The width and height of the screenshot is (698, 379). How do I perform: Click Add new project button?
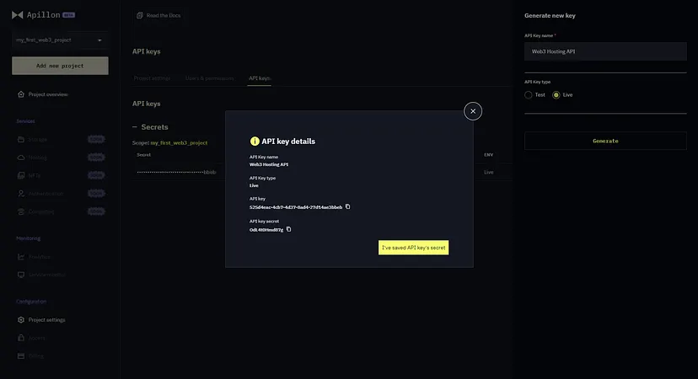(x=60, y=66)
